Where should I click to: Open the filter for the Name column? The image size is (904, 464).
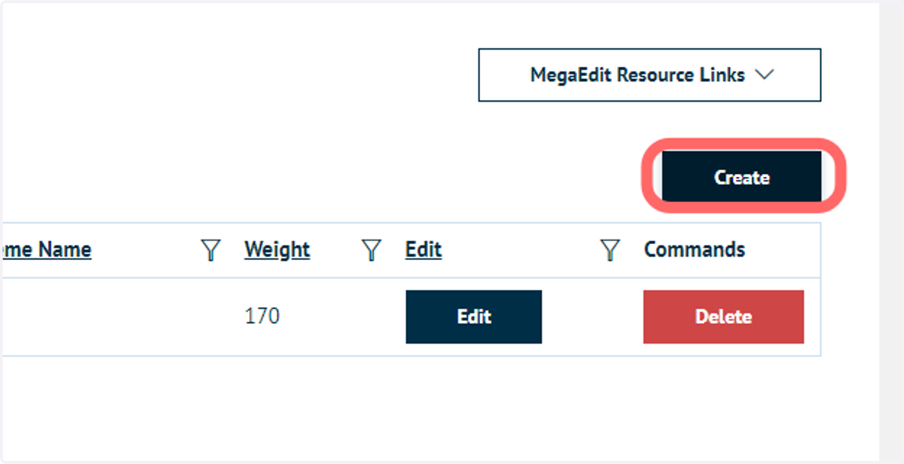tap(211, 250)
